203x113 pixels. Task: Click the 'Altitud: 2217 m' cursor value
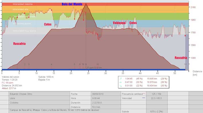pos(9,88)
